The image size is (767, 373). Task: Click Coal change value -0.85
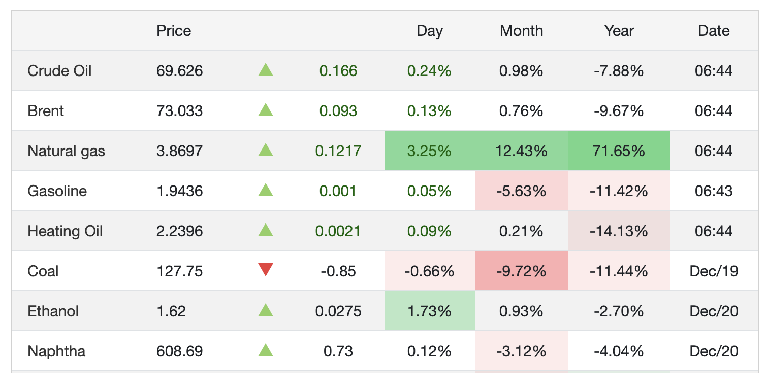pyautogui.click(x=338, y=271)
